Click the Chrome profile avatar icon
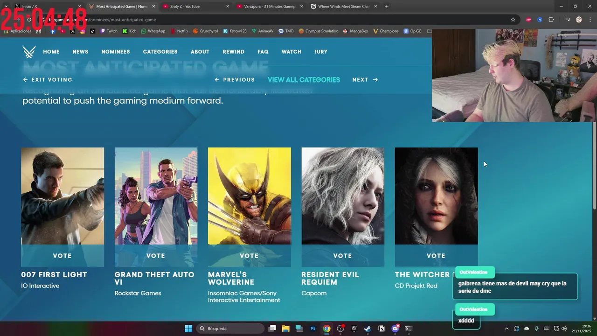This screenshot has height=336, width=597. tap(579, 20)
